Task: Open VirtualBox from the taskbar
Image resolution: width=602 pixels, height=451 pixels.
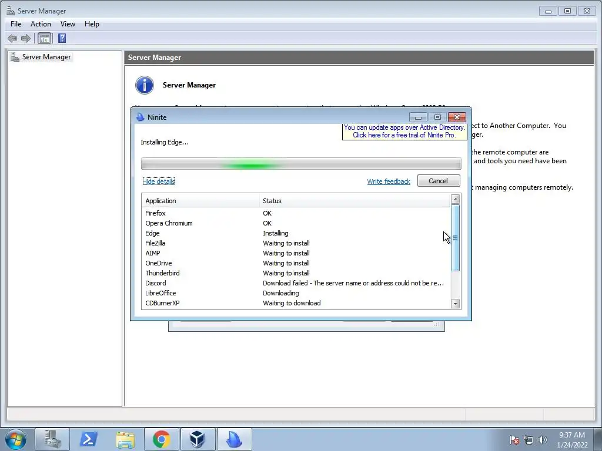Action: pos(198,439)
